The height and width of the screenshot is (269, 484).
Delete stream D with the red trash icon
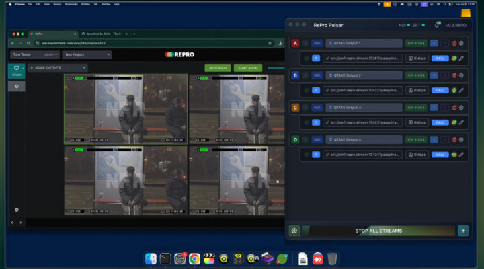point(454,140)
